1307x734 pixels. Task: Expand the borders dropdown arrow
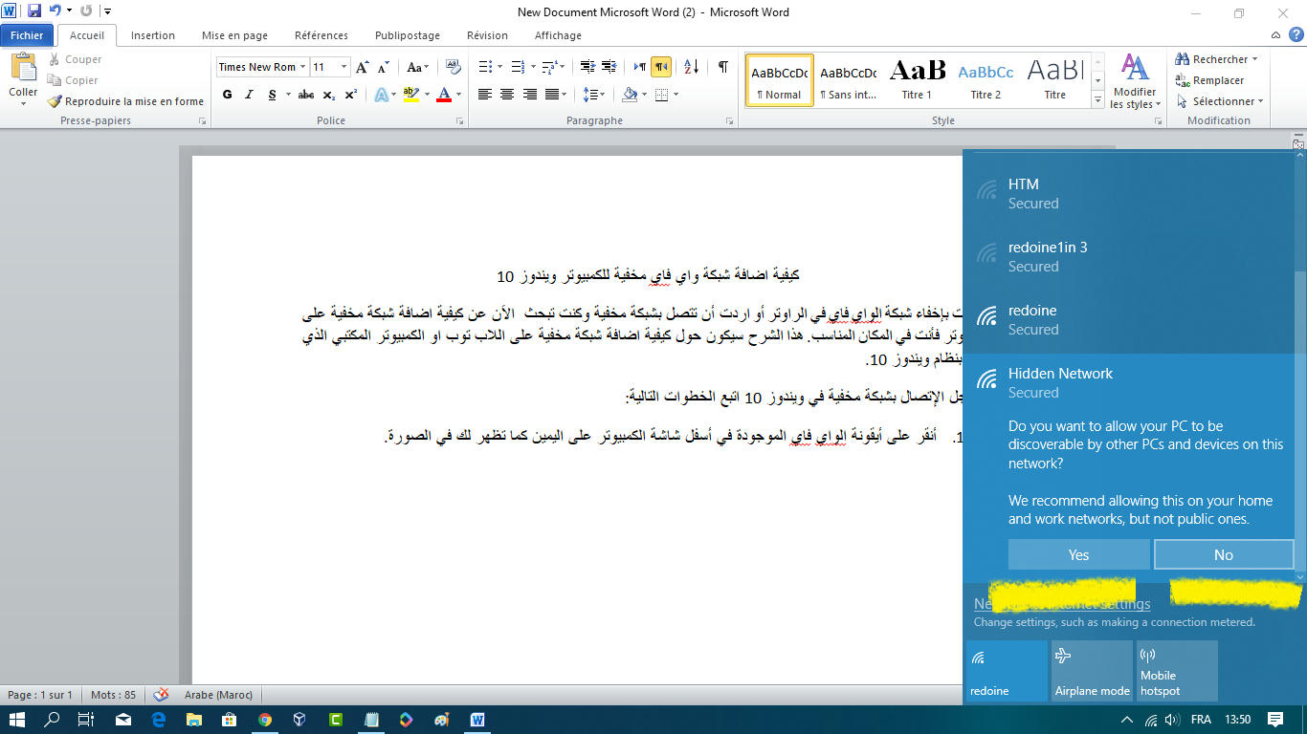pyautogui.click(x=676, y=95)
